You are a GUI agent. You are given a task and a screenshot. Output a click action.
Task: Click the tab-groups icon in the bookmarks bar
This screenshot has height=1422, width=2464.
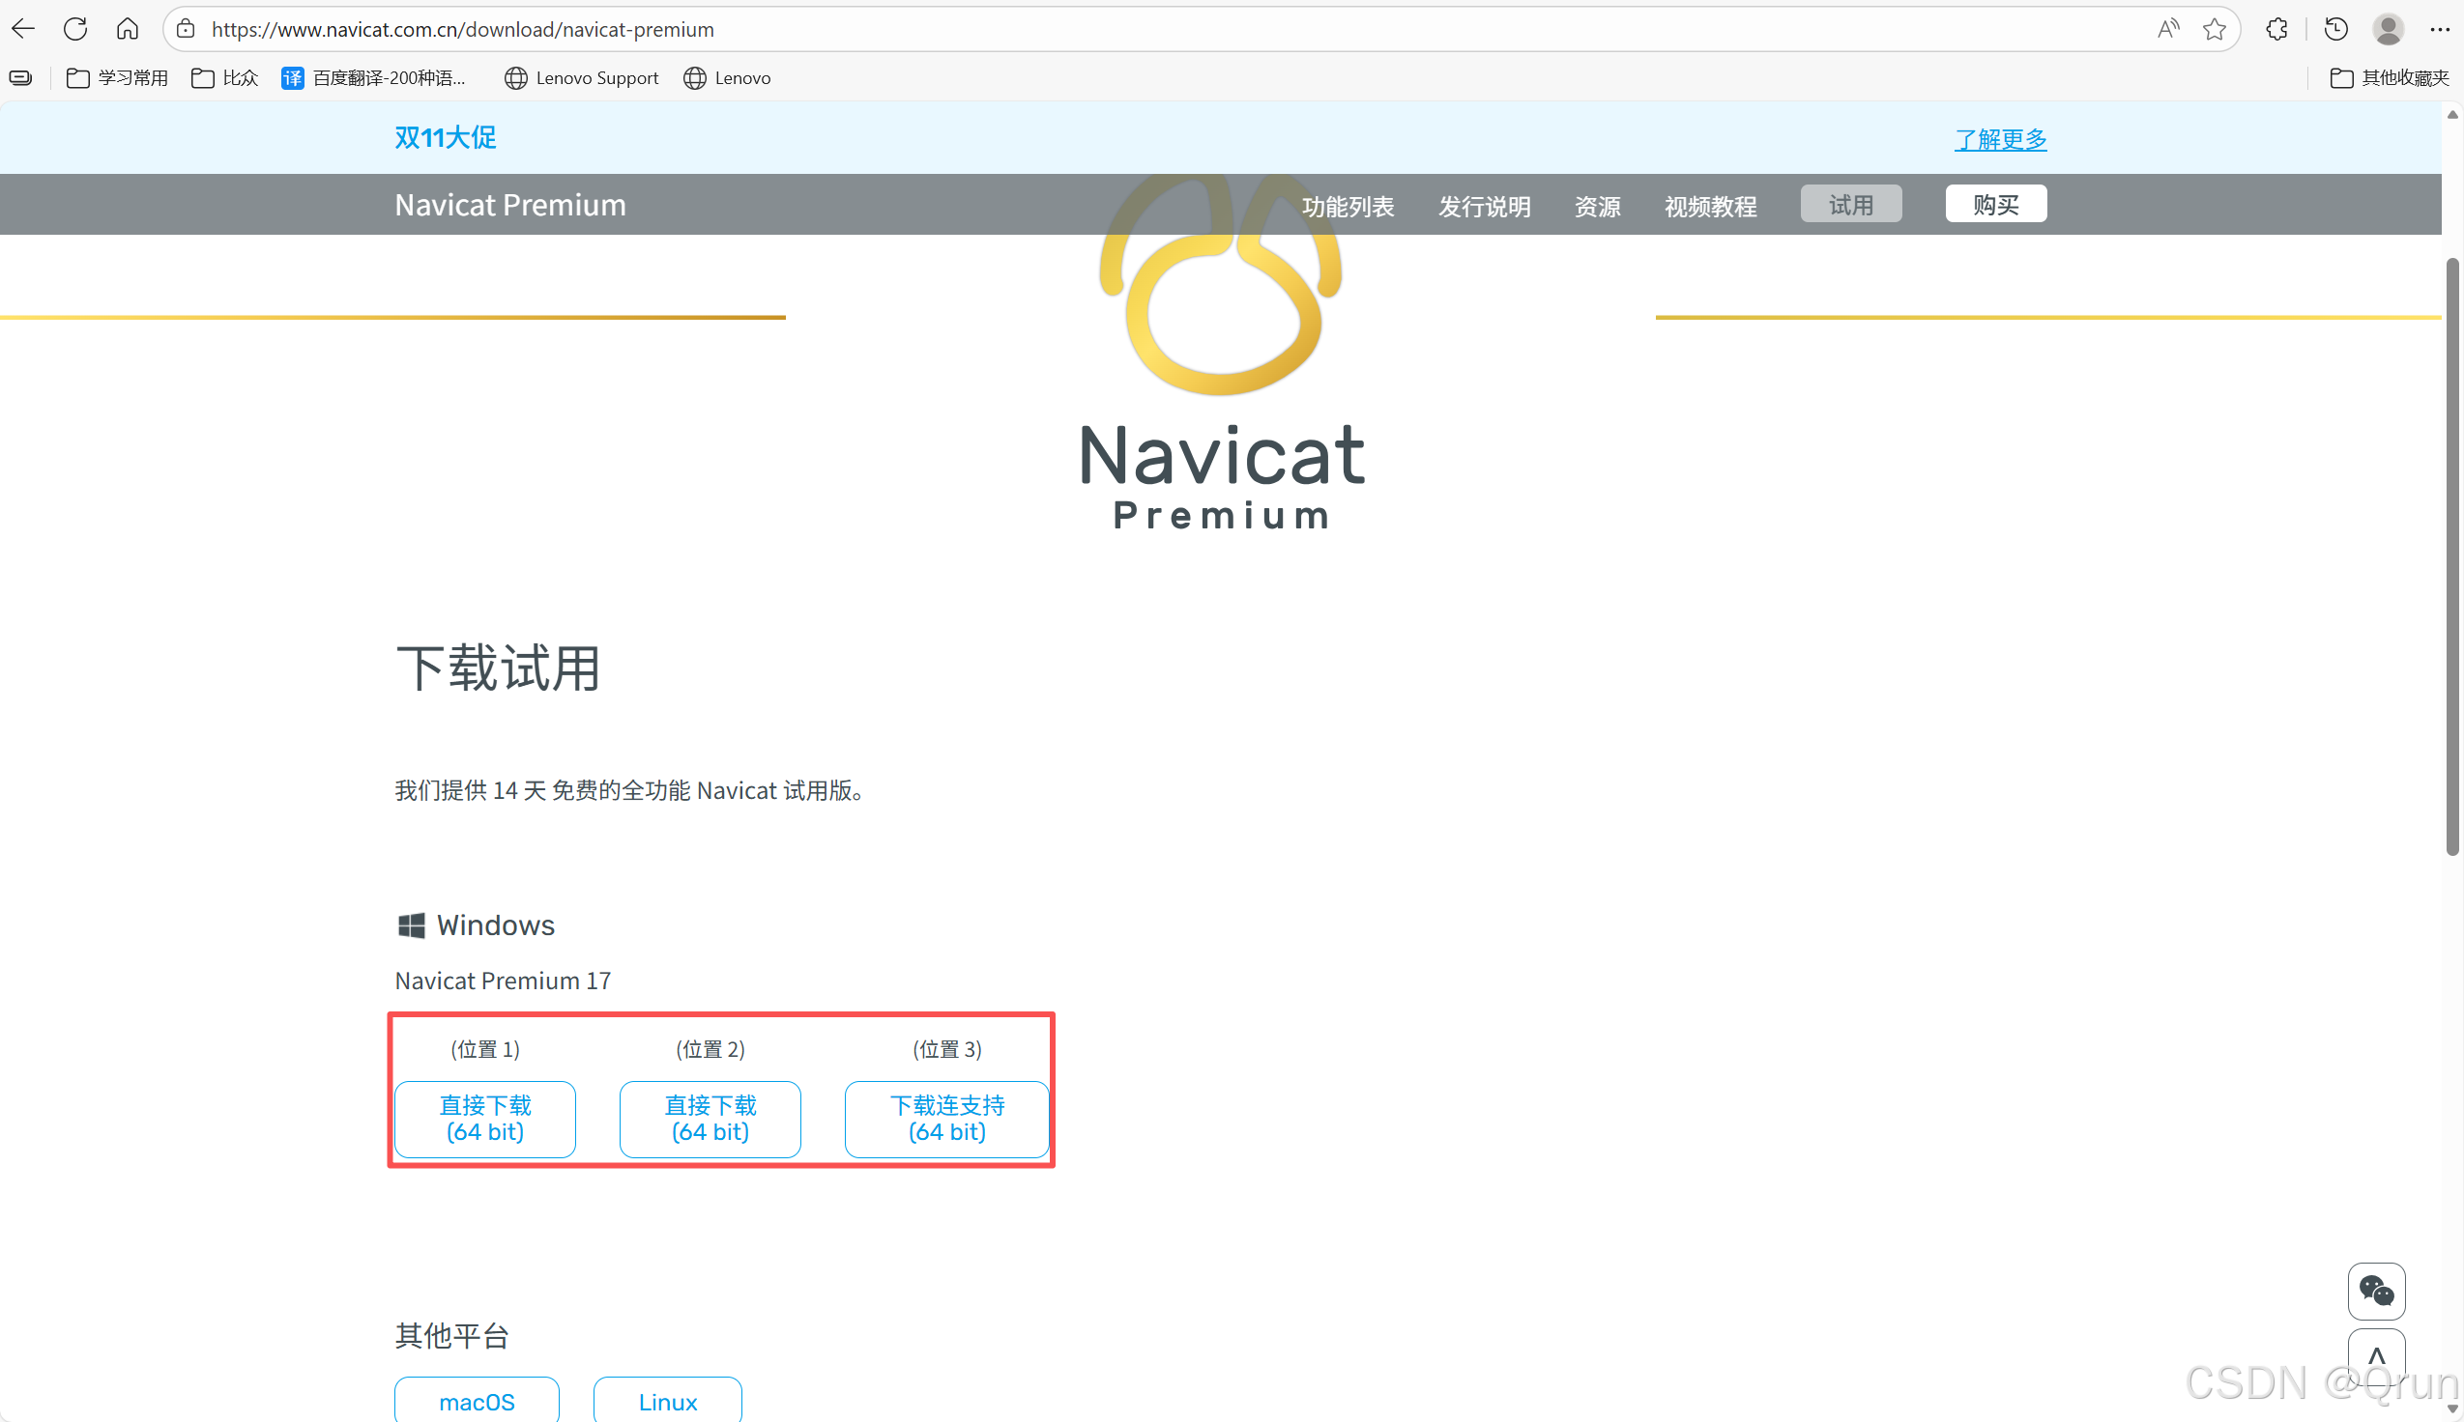coord(20,78)
